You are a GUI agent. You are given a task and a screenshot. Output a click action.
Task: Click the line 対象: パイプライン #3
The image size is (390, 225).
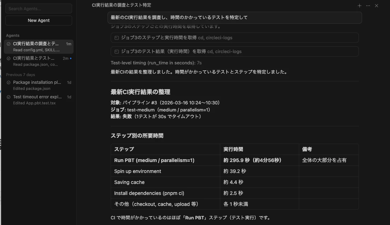tap(165, 103)
